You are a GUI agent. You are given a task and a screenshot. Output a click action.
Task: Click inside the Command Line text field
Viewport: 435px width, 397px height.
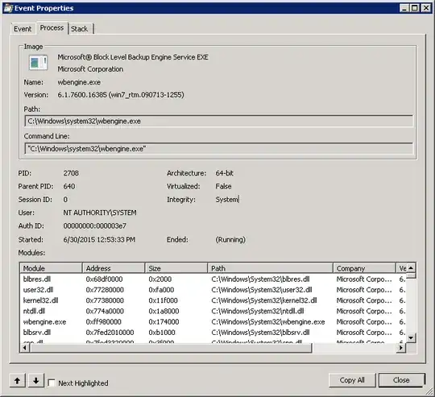click(x=219, y=149)
